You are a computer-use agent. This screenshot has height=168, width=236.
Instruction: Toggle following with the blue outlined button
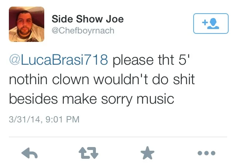tap(211, 24)
